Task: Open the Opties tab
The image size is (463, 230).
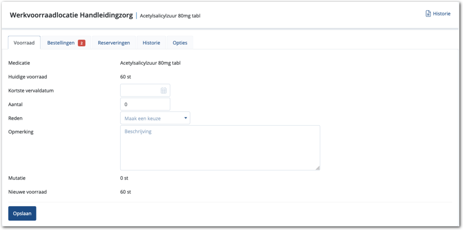Action: (x=180, y=43)
